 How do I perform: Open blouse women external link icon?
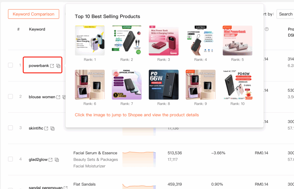[58, 97]
